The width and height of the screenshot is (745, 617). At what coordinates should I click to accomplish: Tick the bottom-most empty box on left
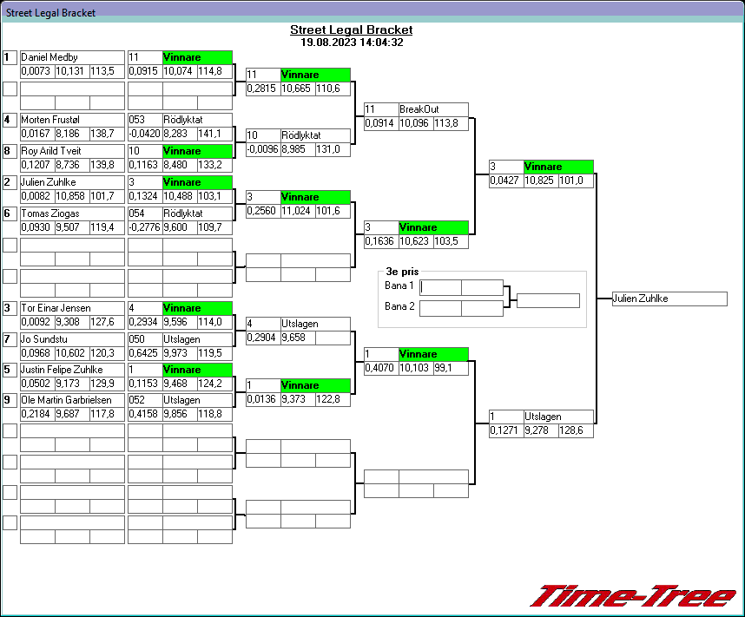[10, 522]
